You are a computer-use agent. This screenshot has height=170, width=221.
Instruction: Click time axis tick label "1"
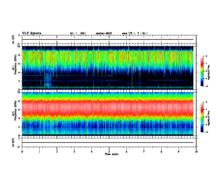(39, 152)
